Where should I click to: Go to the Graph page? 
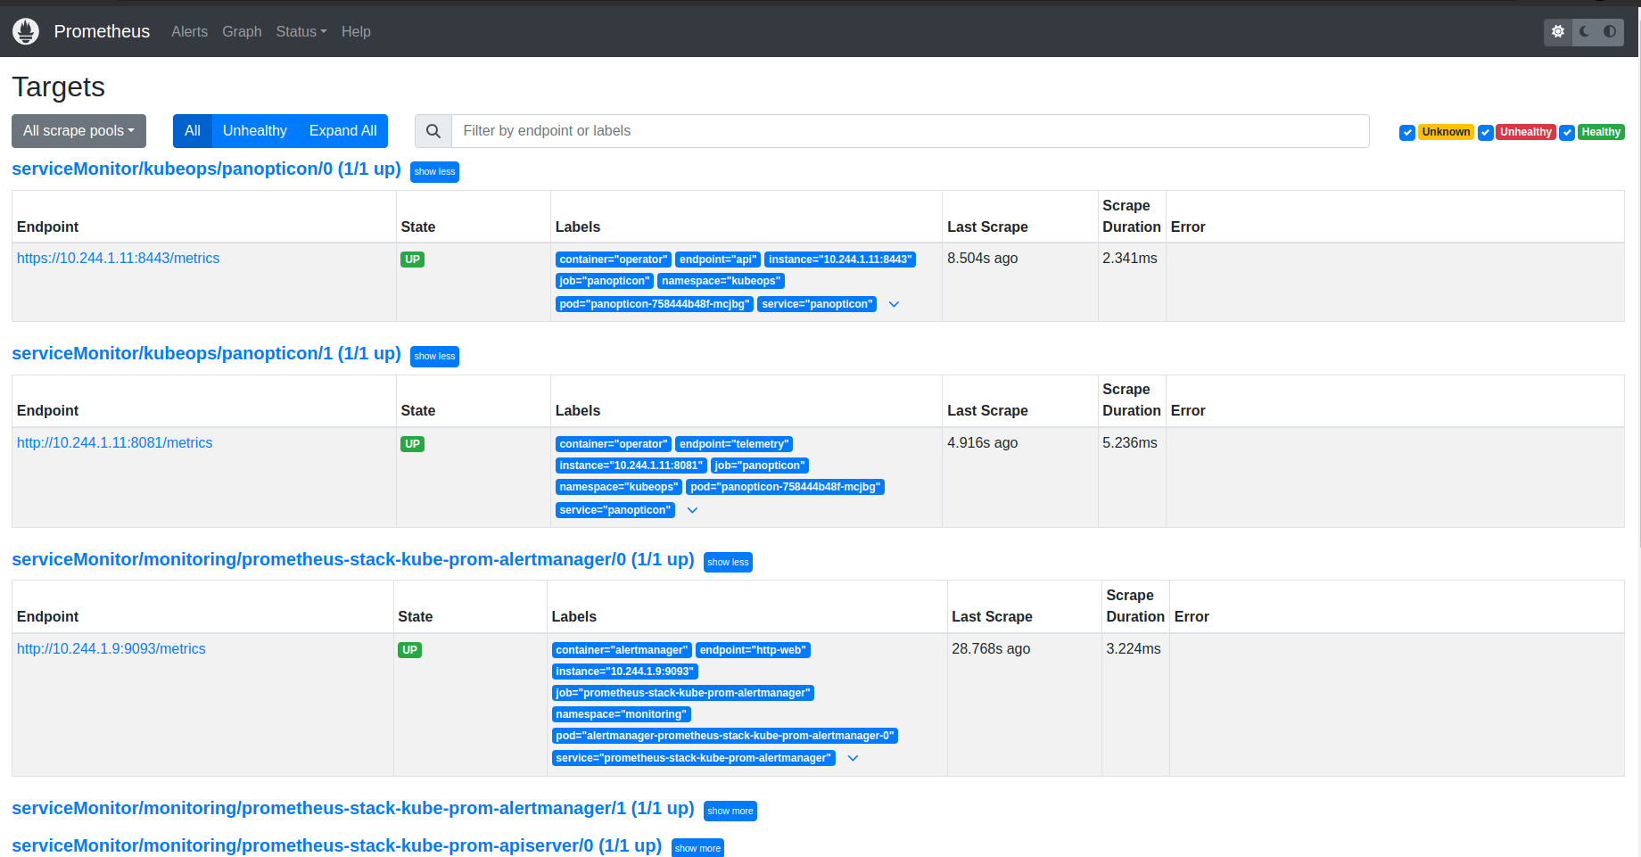pyautogui.click(x=242, y=31)
